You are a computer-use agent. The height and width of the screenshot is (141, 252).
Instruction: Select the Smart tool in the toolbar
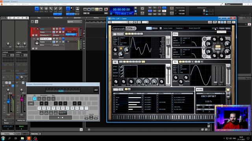tap(37, 9)
